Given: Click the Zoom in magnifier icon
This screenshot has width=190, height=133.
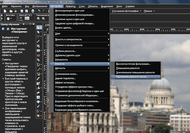Looking at the screenshot, I should click(44, 18).
